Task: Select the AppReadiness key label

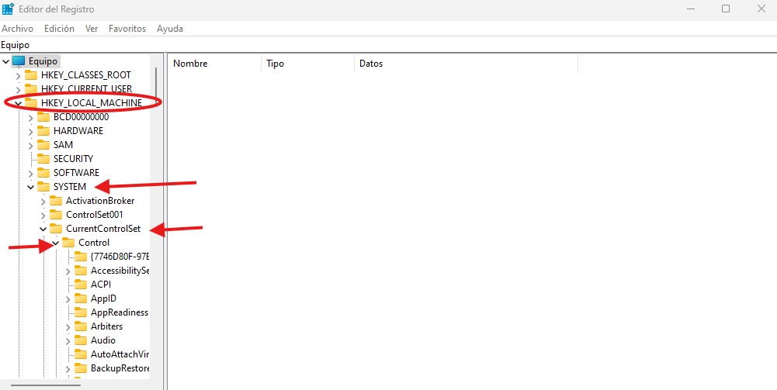Action: pos(120,312)
